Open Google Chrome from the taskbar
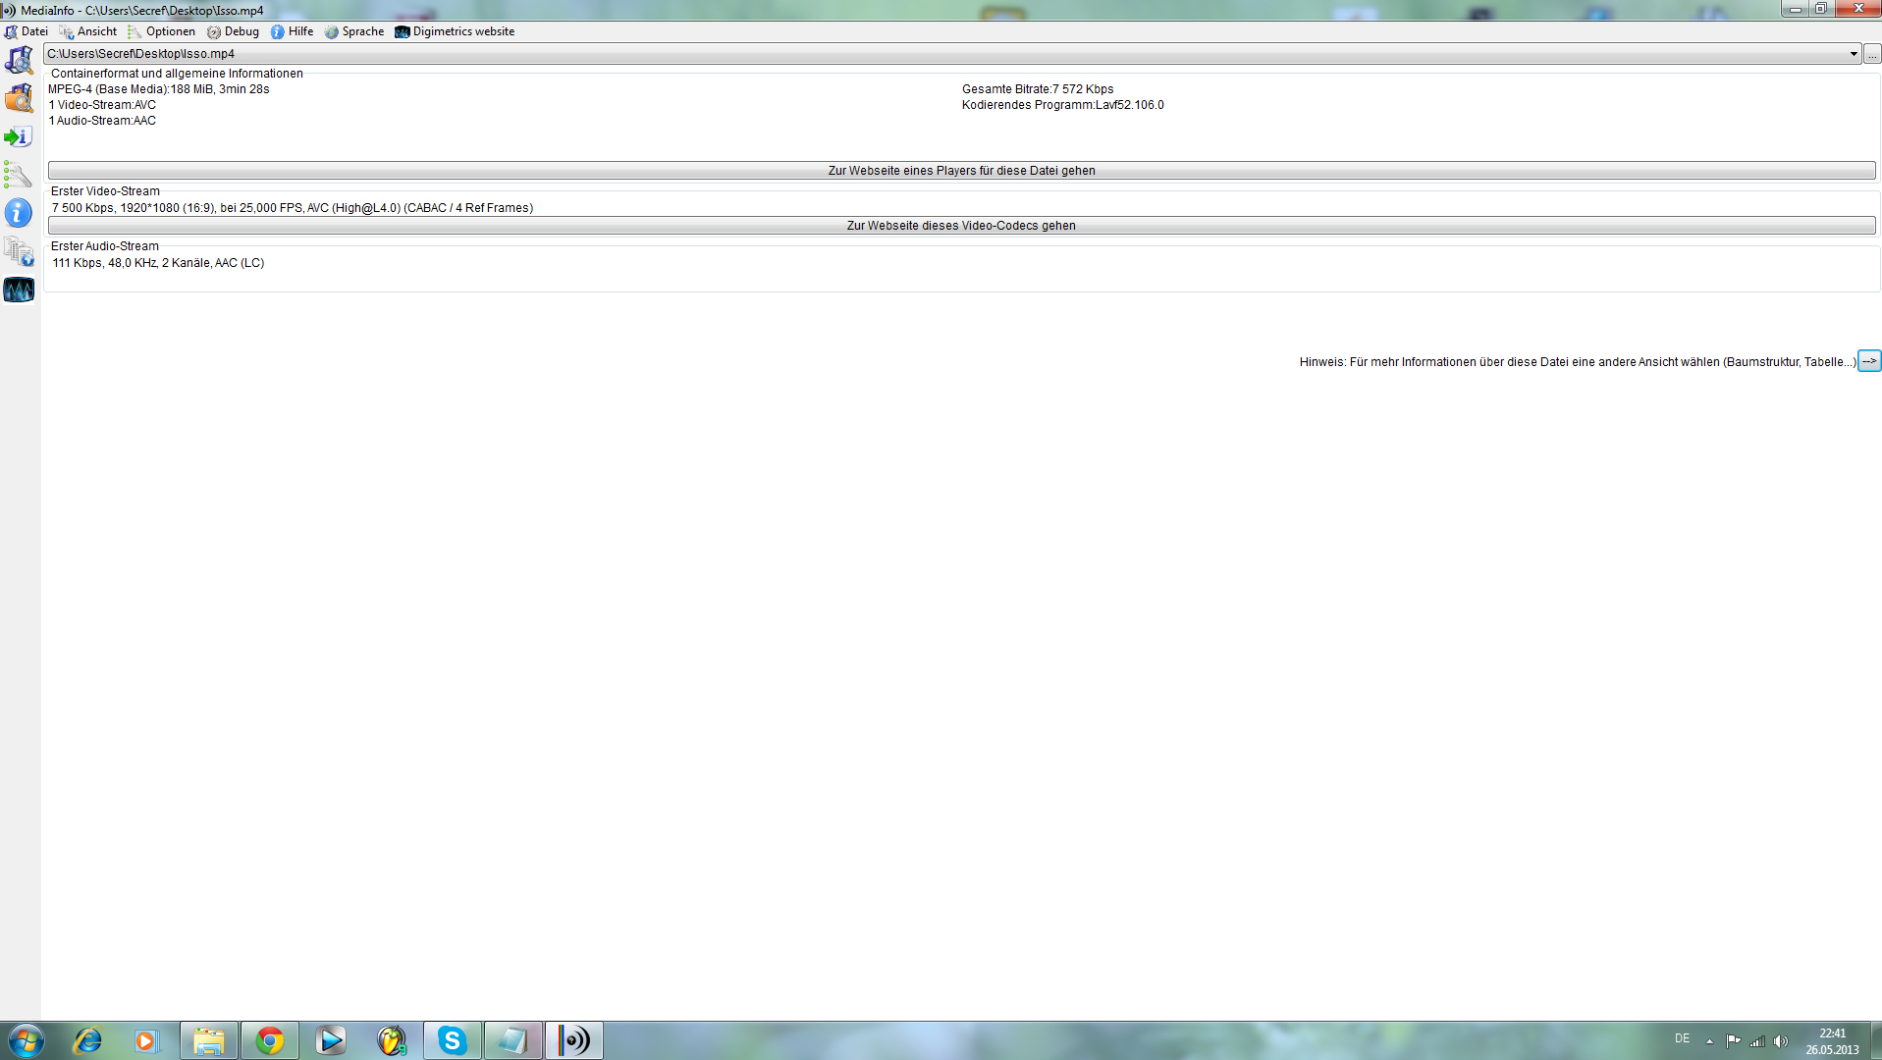 click(x=270, y=1040)
